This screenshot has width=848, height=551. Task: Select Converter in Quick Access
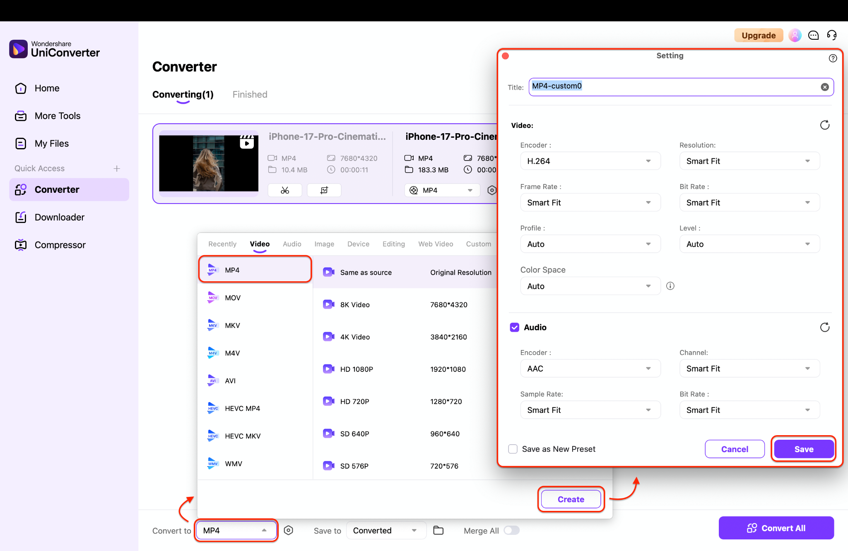click(x=69, y=189)
